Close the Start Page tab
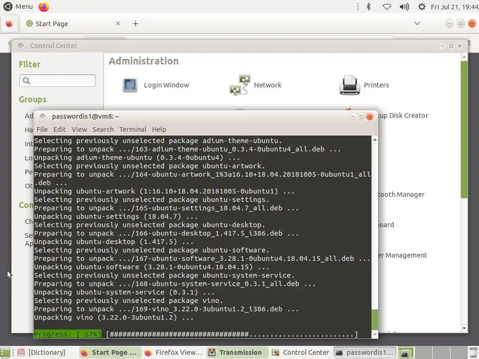 pos(117,23)
